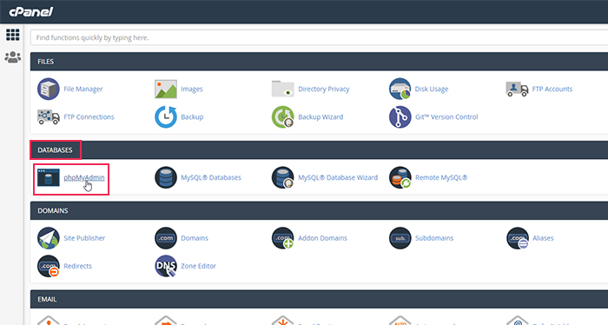
Task: Open the FTP Accounts truck icon
Action: (517, 89)
